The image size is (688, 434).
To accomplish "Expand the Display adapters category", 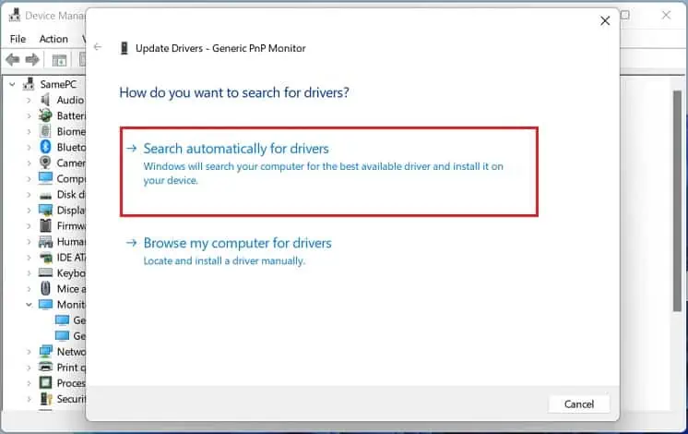I will click(x=29, y=211).
